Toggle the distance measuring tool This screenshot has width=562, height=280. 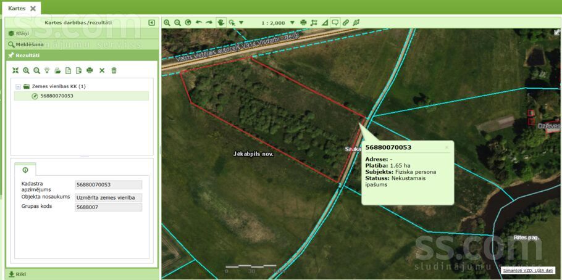click(314, 23)
